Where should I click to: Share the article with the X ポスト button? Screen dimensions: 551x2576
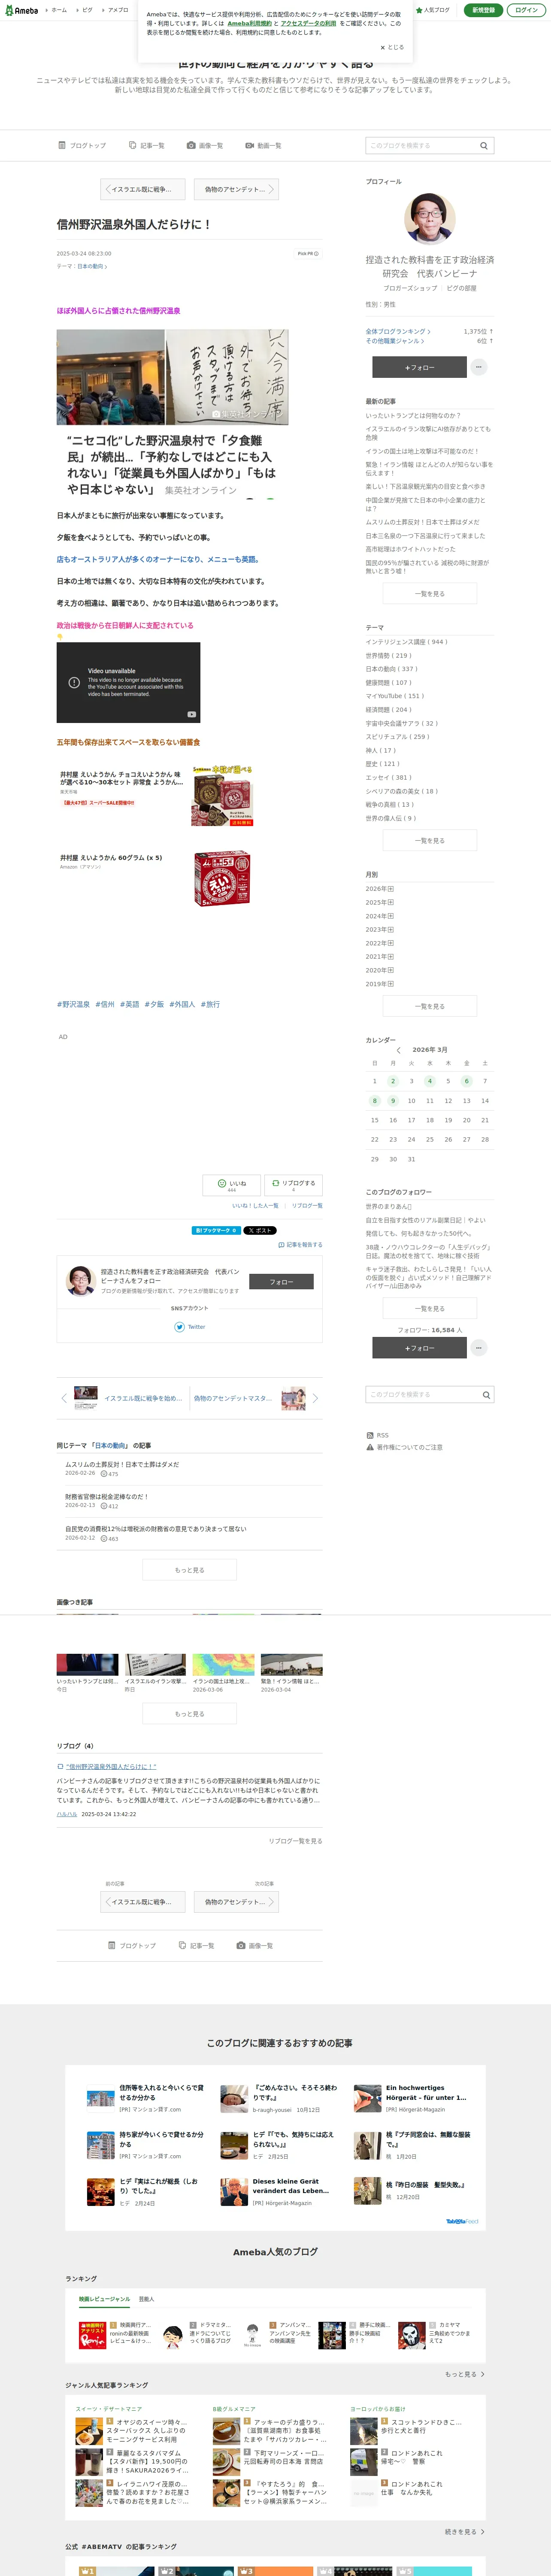click(260, 1230)
